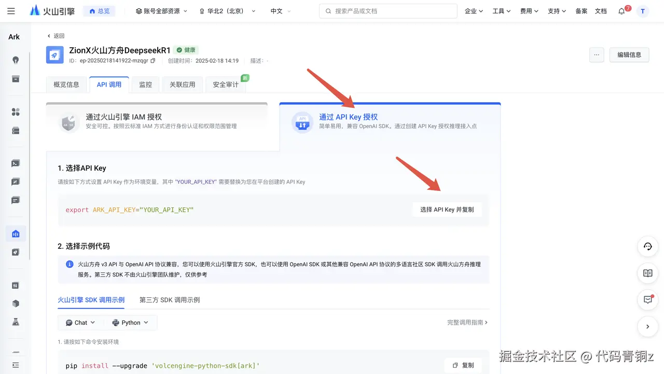Open the 完整调用指南 link
Image resolution: width=664 pixels, height=374 pixels.
(x=467, y=322)
